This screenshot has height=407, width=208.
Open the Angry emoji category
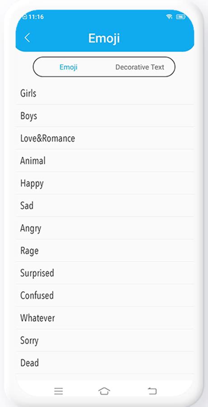coord(105,228)
